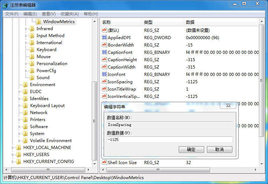Select the Volatile Environment key label
268x184 pixels.
tap(51, 141)
